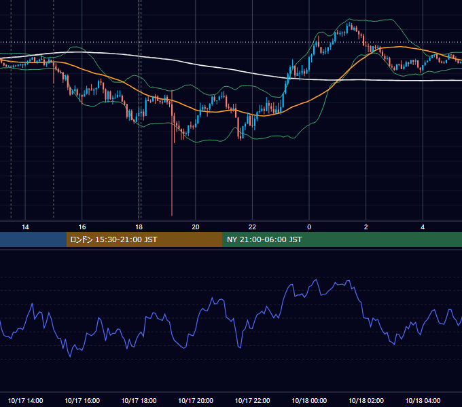Click time axis label 0

(x=309, y=227)
